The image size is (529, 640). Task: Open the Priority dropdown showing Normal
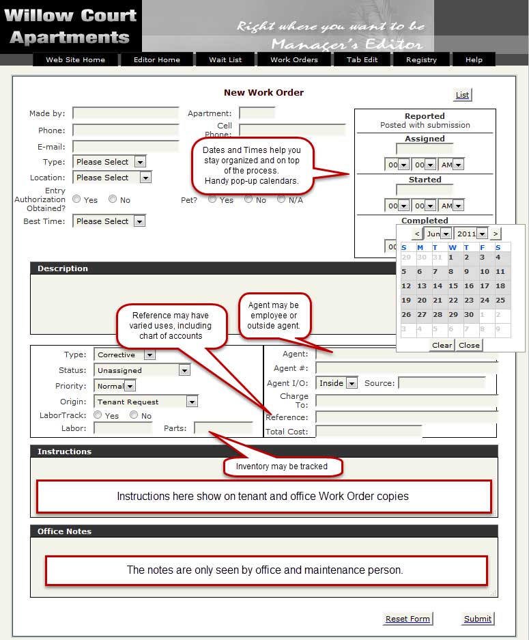point(115,386)
